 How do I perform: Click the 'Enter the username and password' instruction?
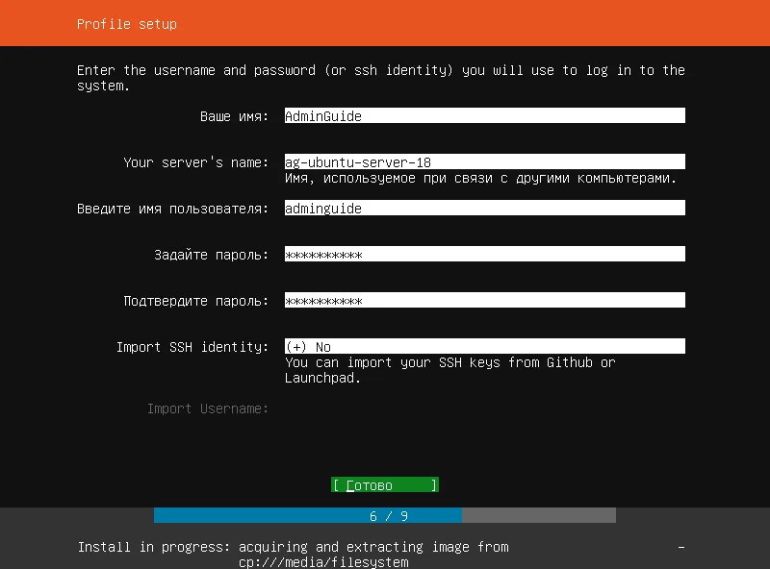(380, 78)
